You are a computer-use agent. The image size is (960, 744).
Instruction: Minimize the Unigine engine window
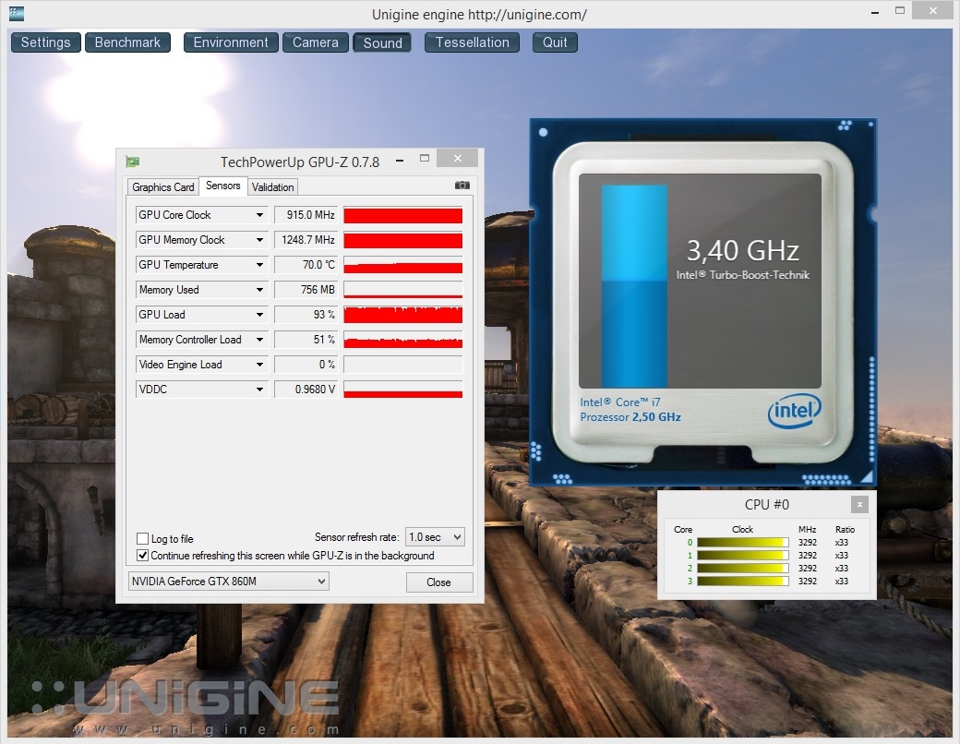[x=875, y=12]
